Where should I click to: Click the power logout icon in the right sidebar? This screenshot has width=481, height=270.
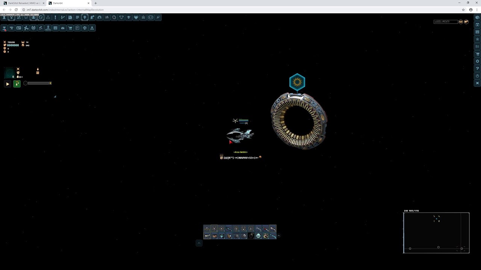coord(478,76)
